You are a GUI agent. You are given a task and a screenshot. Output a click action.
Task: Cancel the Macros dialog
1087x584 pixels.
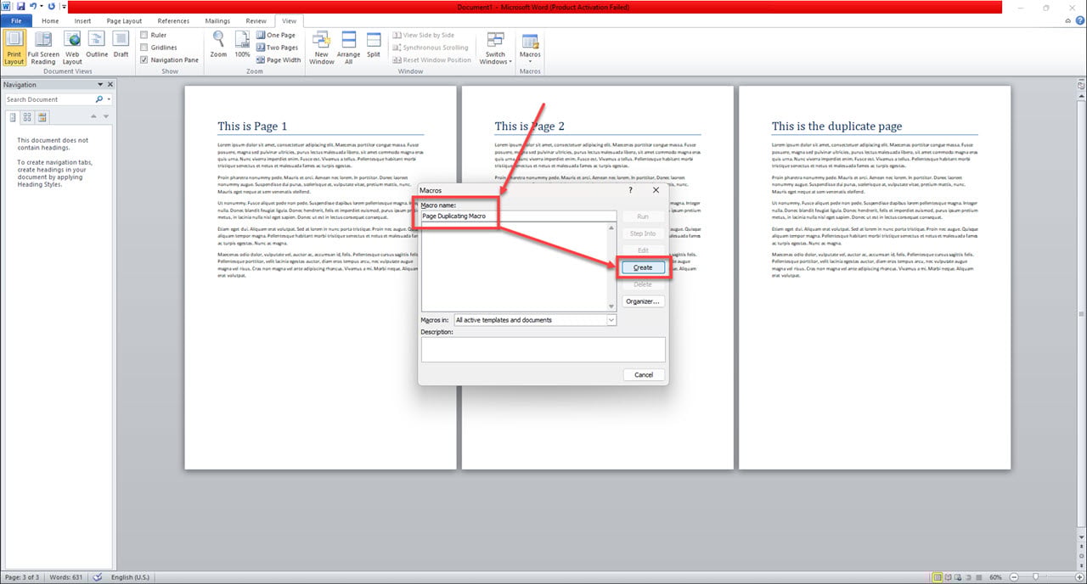643,374
